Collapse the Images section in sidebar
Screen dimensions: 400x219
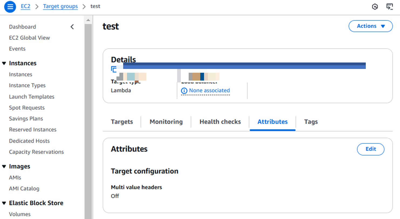[4, 166]
